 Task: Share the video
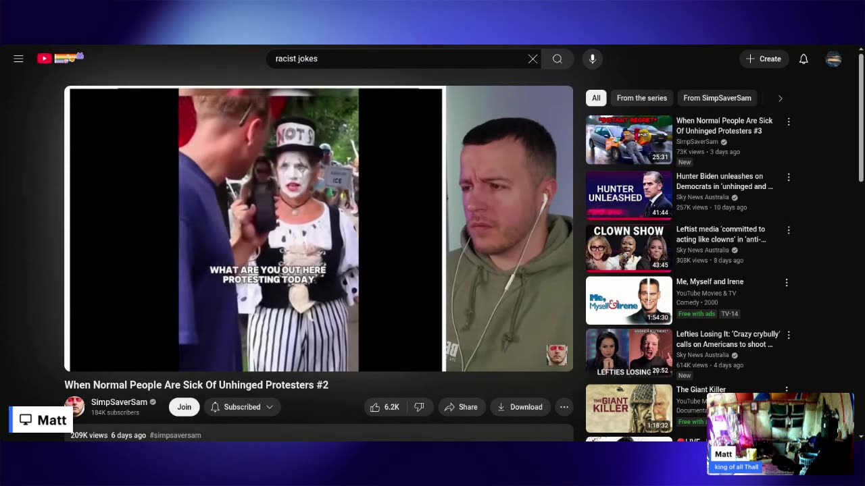click(461, 407)
